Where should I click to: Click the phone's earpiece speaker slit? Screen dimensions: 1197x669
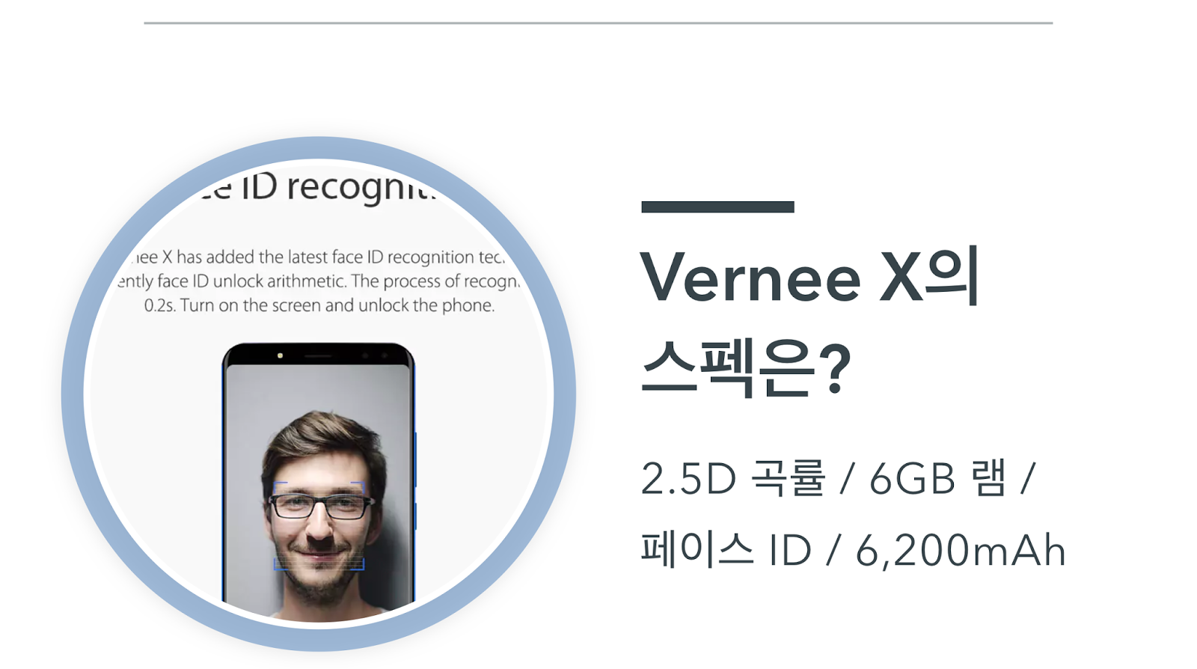(318, 356)
